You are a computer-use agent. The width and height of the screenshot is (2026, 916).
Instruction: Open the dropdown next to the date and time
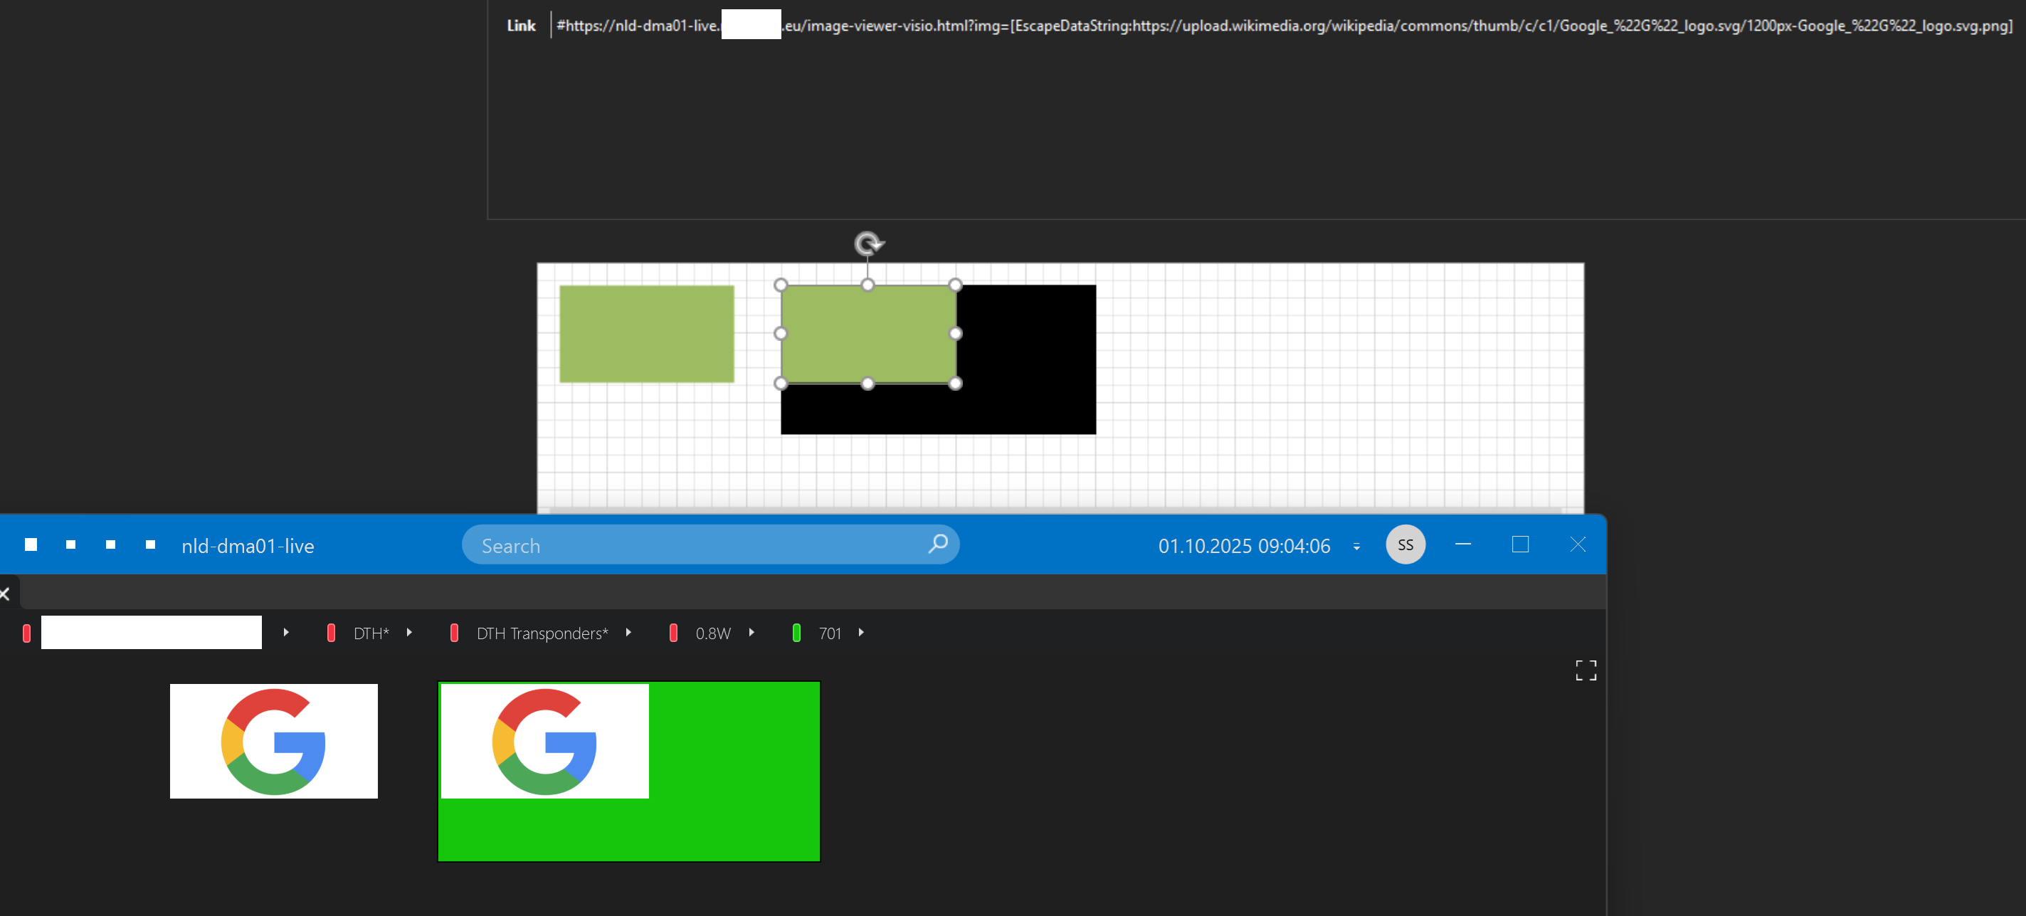pyautogui.click(x=1356, y=546)
